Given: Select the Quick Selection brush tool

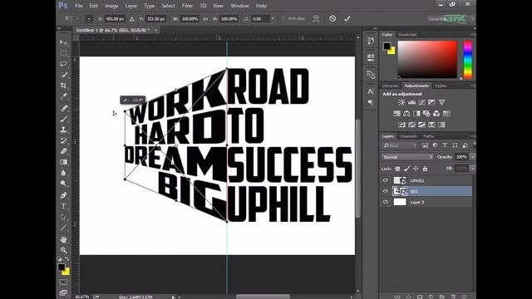Looking at the screenshot, I should point(63,75).
